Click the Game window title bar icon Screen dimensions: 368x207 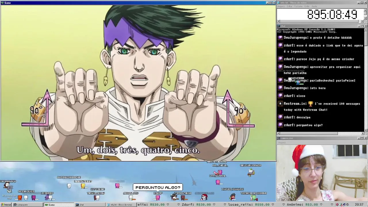pos(2,3)
